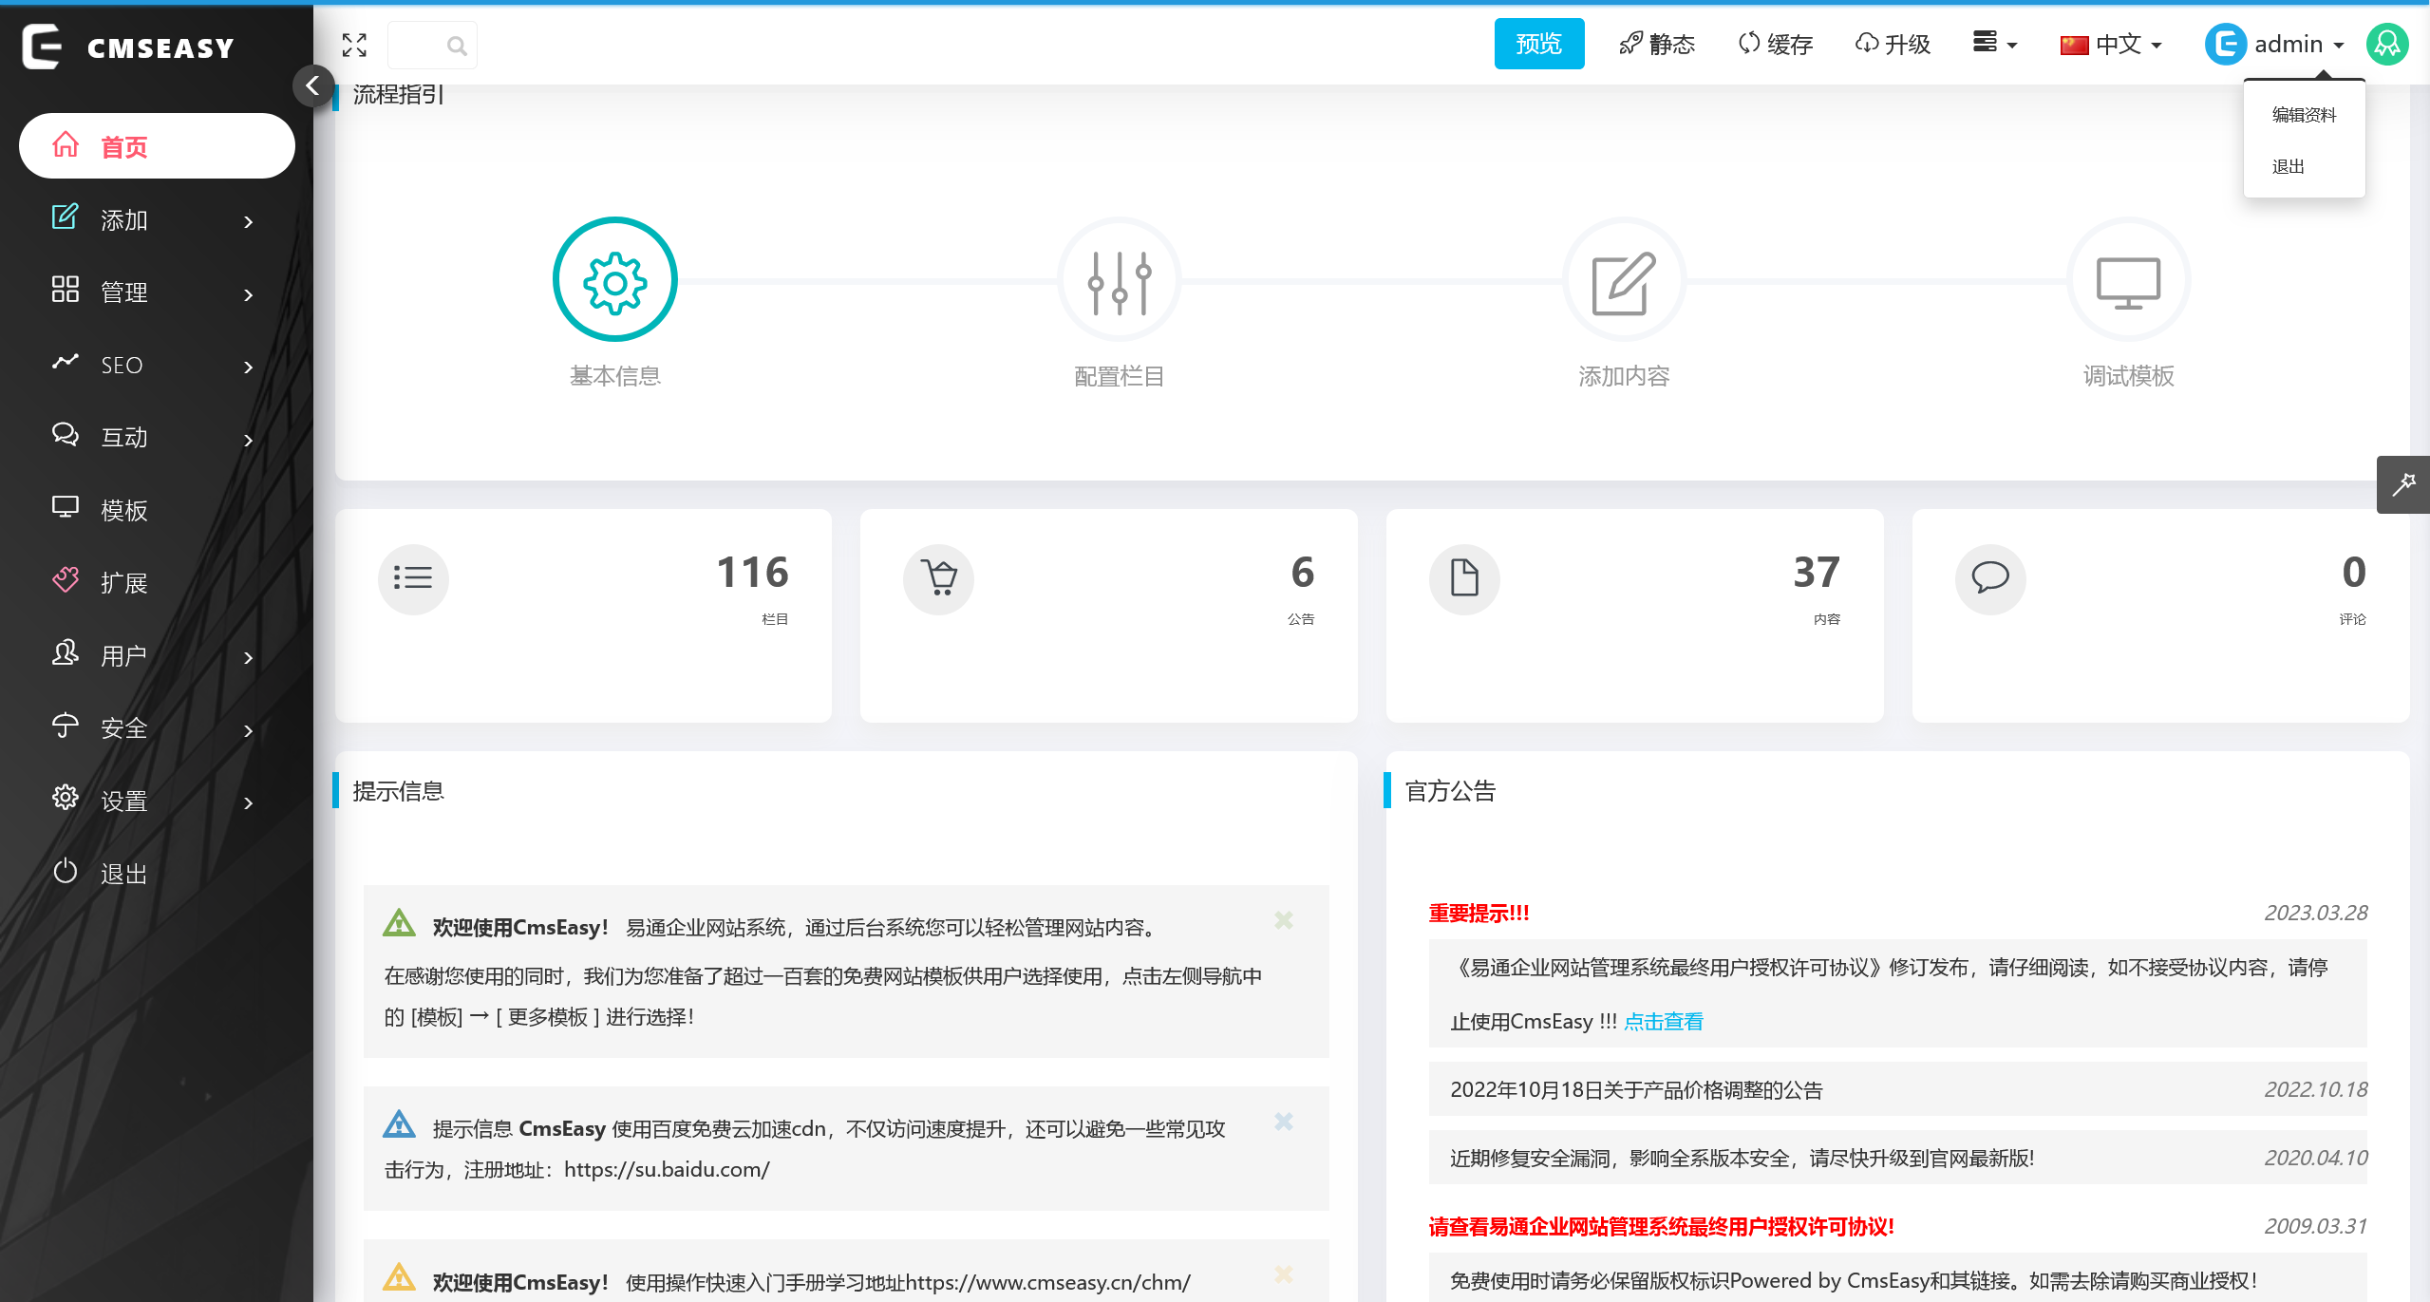2430x1302 pixels.
Task: Click the 预览 preview button
Action: (1539, 44)
